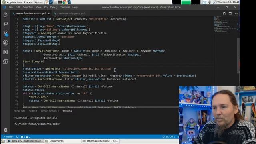Click the VS Code launcher in the top panel
Image resolution: width=256 pixels, height=144 pixels.
[69, 2]
